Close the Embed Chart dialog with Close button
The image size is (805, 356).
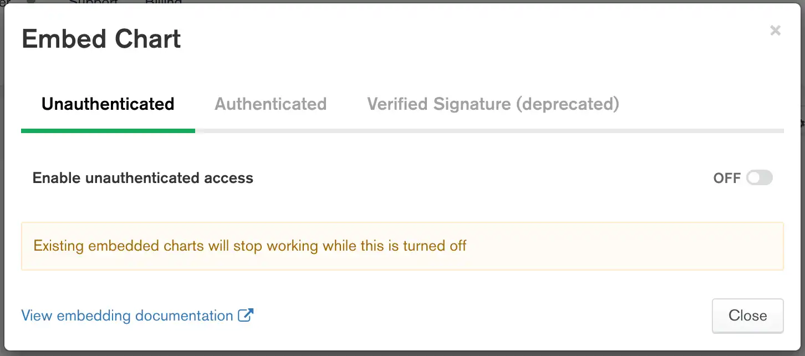[747, 315]
